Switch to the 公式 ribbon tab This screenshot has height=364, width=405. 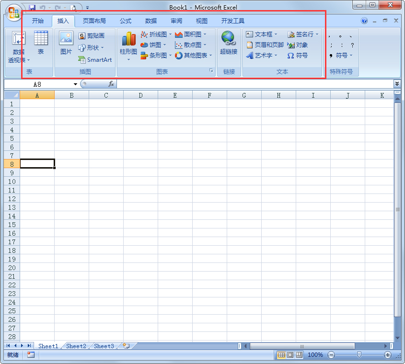tap(126, 21)
